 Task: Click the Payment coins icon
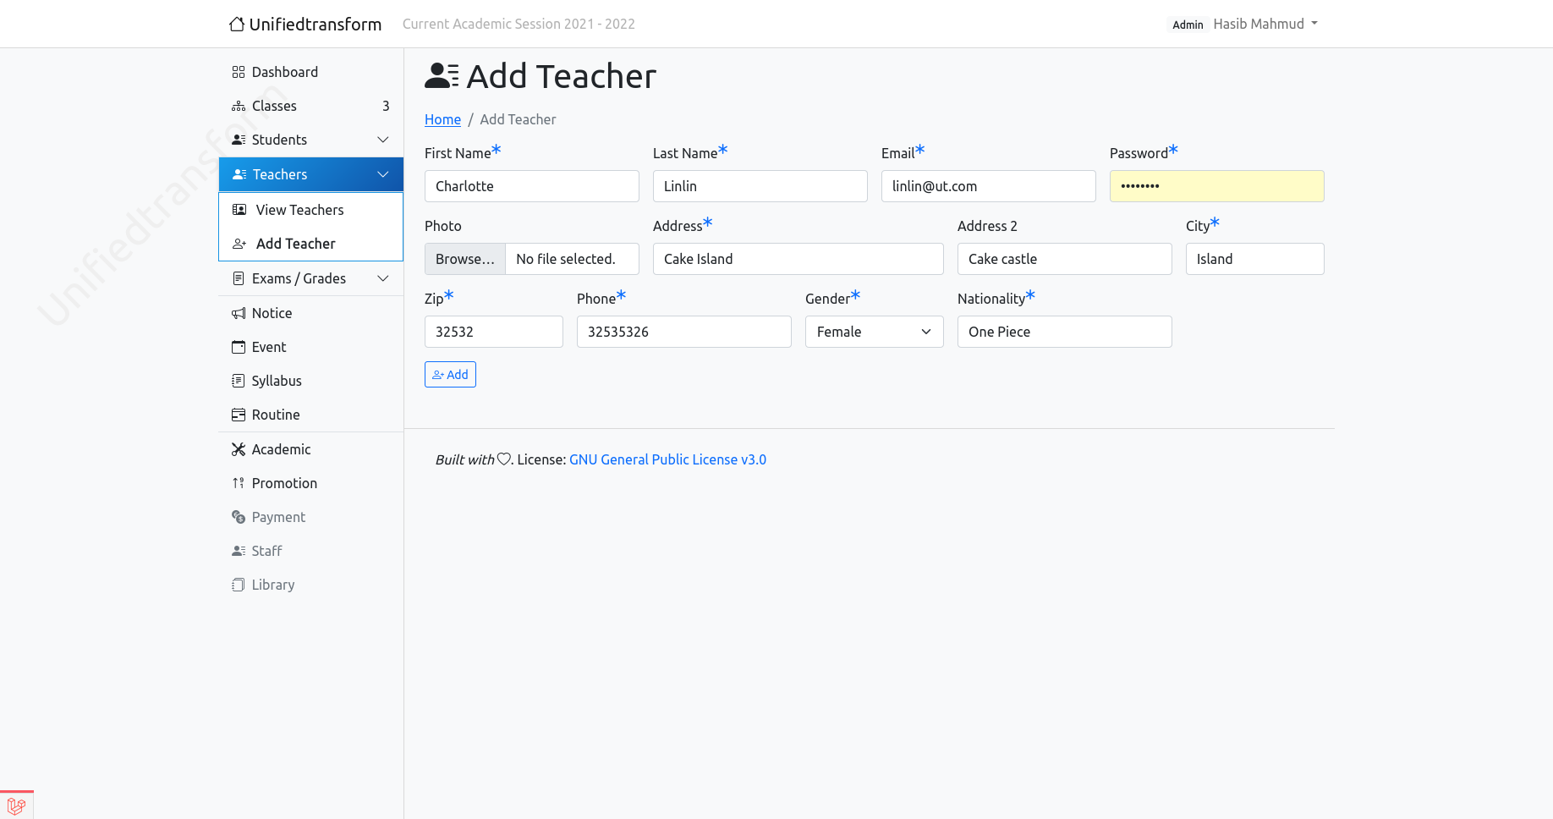tap(239, 517)
